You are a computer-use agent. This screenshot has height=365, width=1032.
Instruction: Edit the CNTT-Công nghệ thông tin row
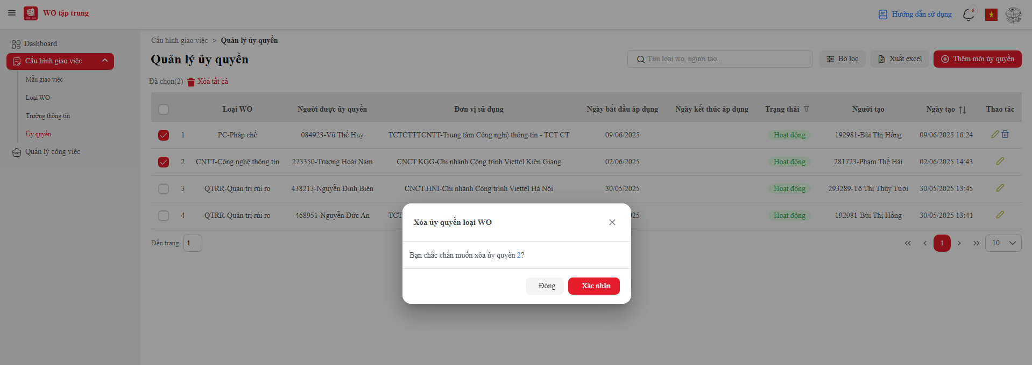[1000, 161]
